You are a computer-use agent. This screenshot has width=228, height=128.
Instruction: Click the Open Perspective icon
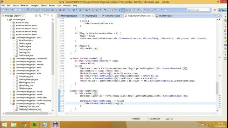pos(214,10)
